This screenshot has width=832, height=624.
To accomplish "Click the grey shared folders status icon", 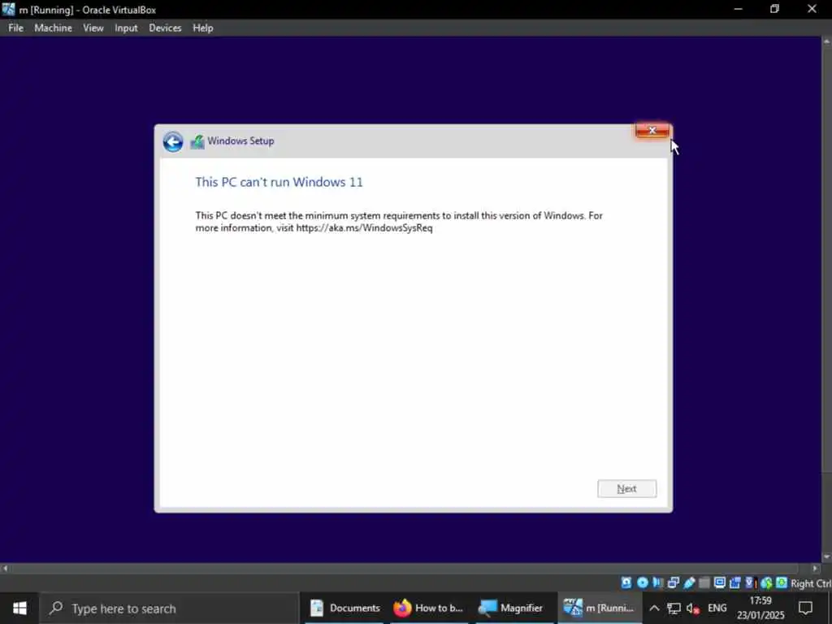I will (x=704, y=583).
